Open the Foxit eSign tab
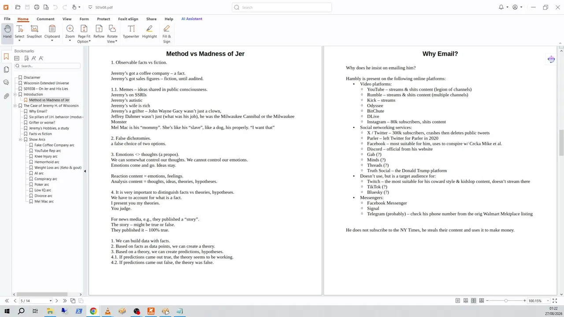This screenshot has width=564, height=317. click(x=128, y=19)
